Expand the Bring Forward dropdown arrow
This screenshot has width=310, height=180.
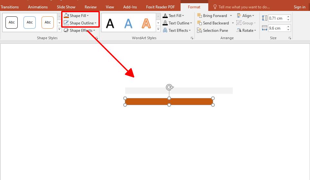click(231, 16)
